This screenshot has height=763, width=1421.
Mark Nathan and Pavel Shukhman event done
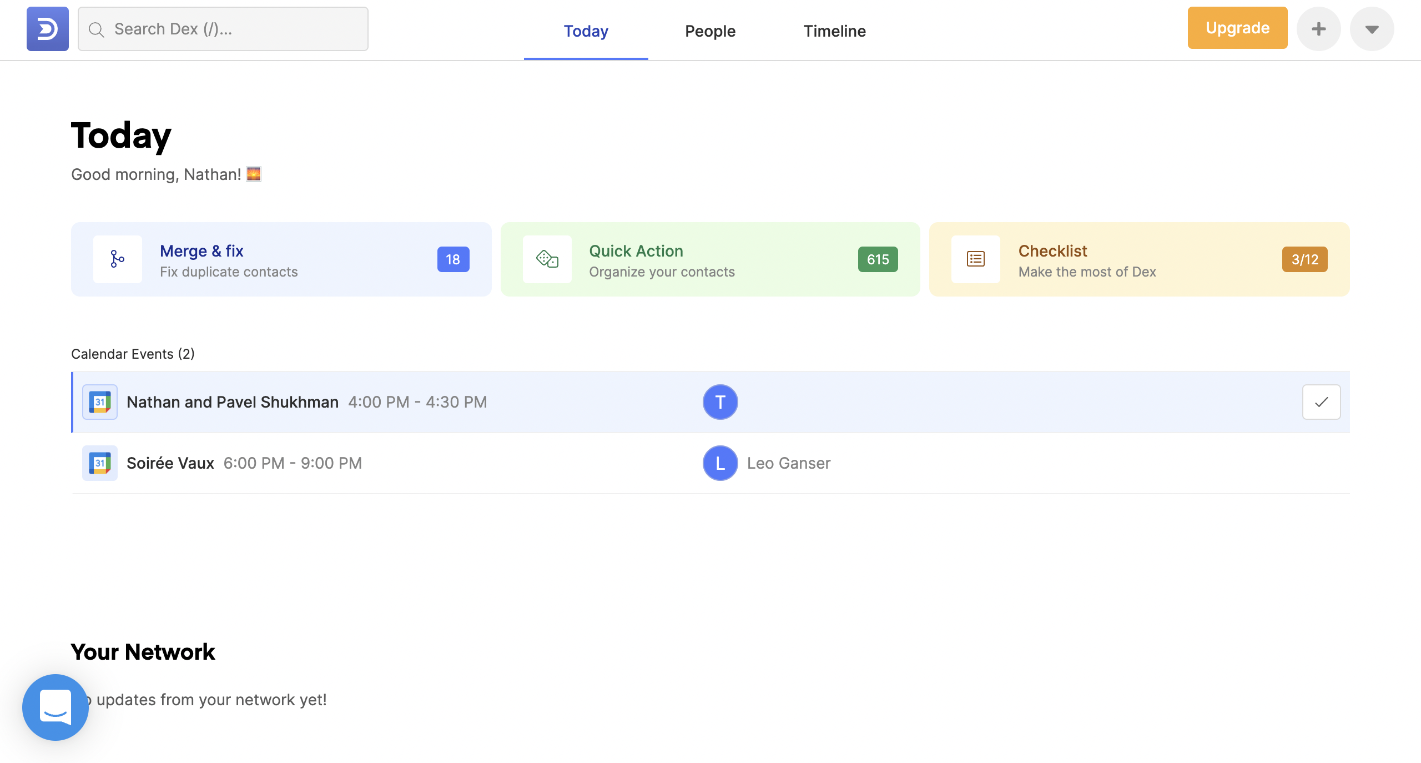(1322, 402)
